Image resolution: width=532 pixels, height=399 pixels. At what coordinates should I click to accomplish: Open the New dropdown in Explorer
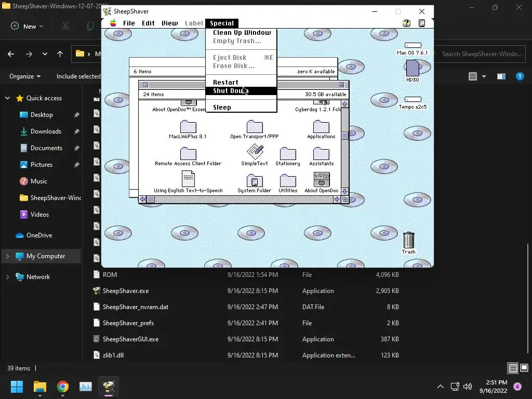click(27, 26)
